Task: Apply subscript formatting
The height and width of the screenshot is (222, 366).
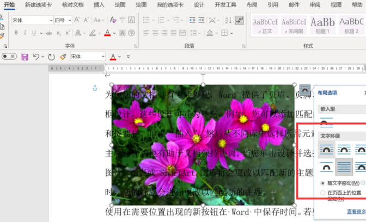Action: [x=58, y=33]
